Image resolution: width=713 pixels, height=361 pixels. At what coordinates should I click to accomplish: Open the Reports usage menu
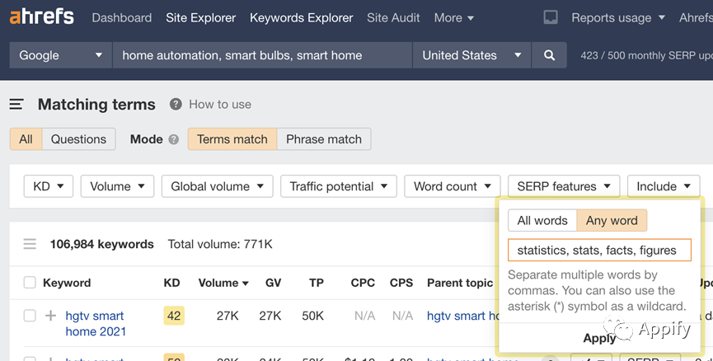pos(618,18)
